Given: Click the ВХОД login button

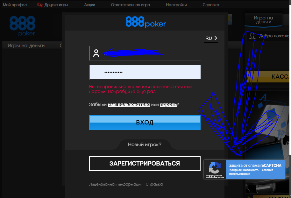Looking at the screenshot, I should click(145, 123).
